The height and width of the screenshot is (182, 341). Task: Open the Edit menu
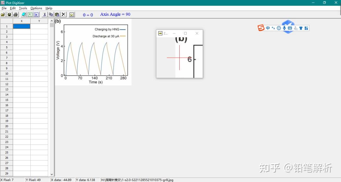tap(13, 8)
